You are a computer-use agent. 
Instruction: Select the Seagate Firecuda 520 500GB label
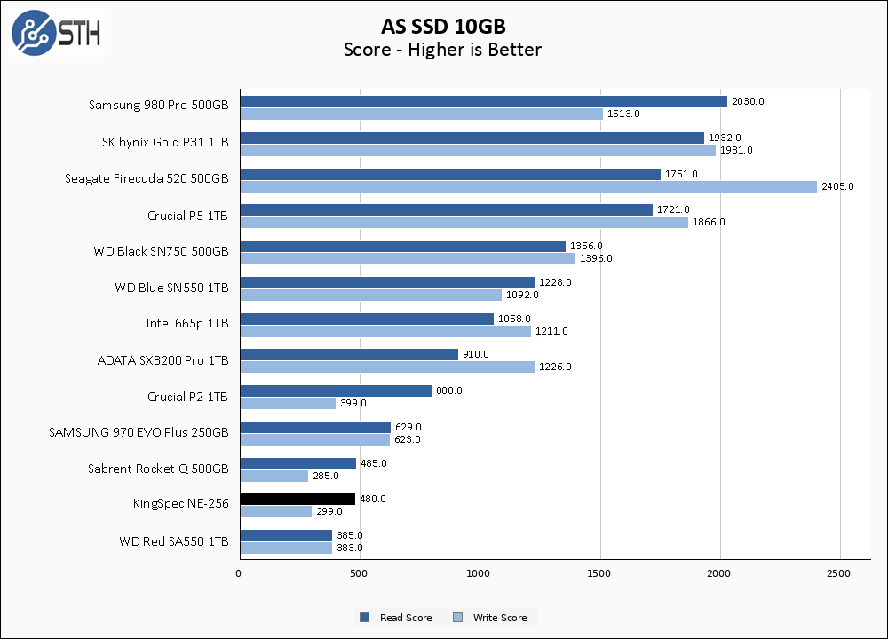point(147,179)
